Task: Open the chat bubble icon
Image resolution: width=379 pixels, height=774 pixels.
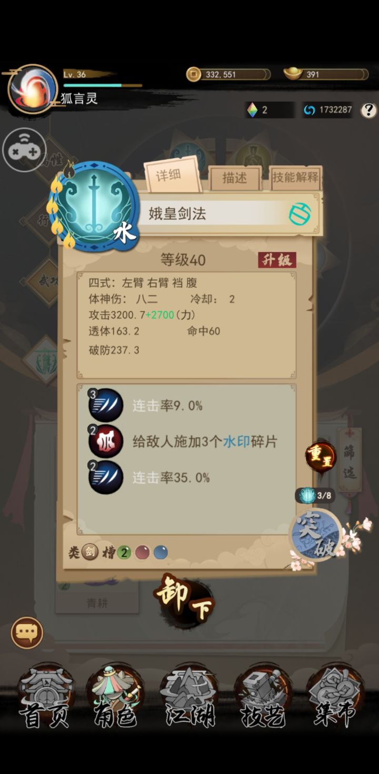Action: (x=27, y=632)
